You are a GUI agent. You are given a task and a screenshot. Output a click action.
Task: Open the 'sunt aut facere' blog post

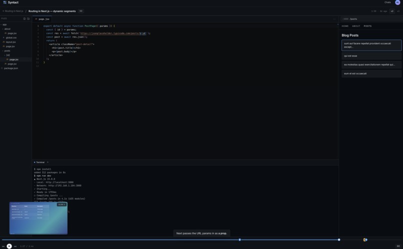click(x=371, y=45)
